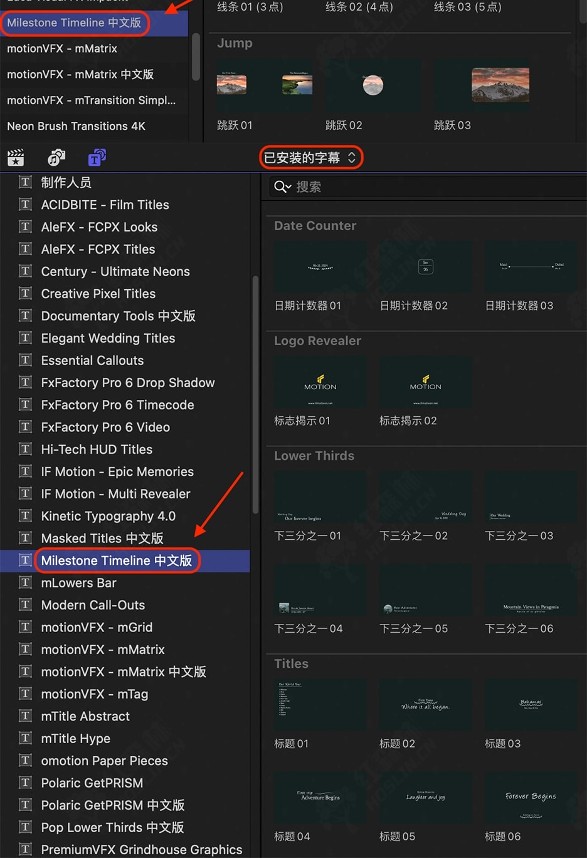Pick the 下三分之一 04 thumbnail

pos(320,590)
